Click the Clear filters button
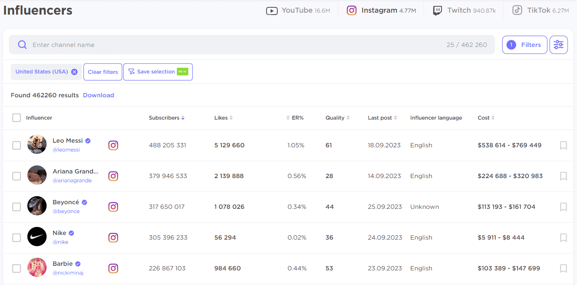This screenshot has width=577, height=285. 103,72
